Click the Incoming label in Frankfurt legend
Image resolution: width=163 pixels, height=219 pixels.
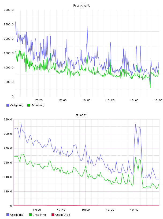38,105
